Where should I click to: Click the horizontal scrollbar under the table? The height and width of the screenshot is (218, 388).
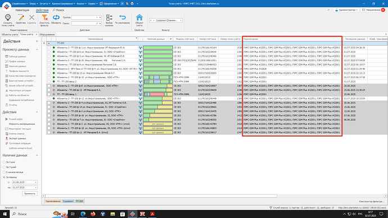click(x=161, y=196)
